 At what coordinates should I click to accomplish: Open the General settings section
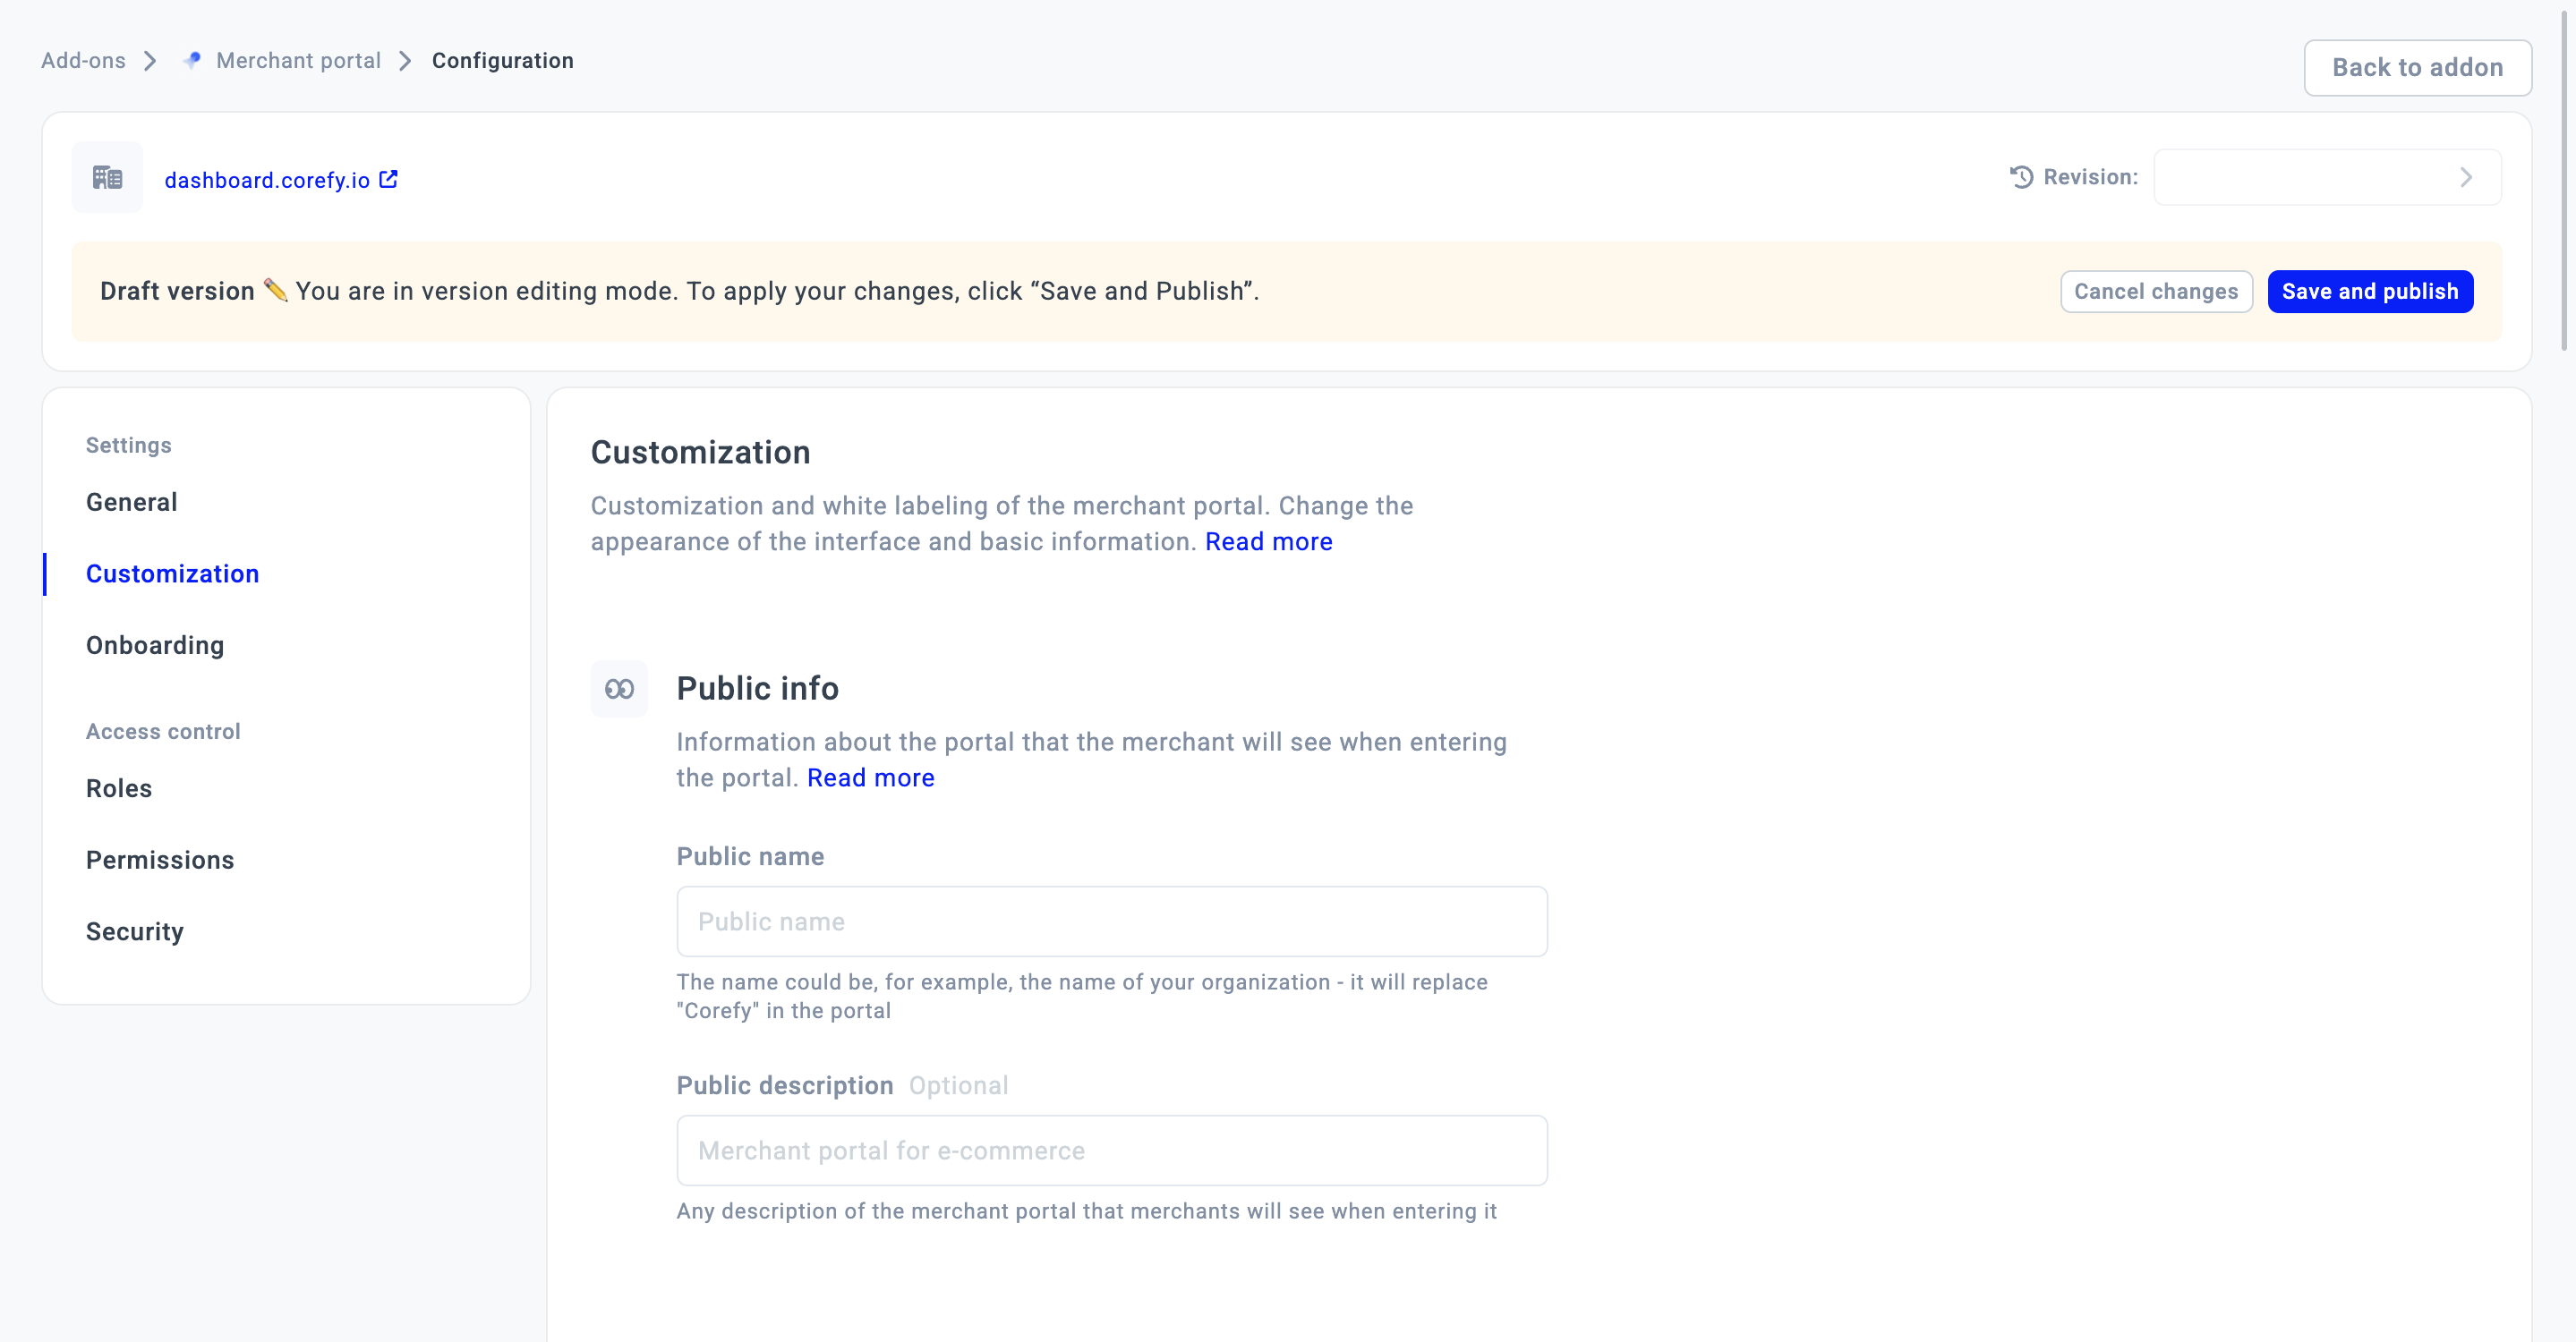[132, 502]
